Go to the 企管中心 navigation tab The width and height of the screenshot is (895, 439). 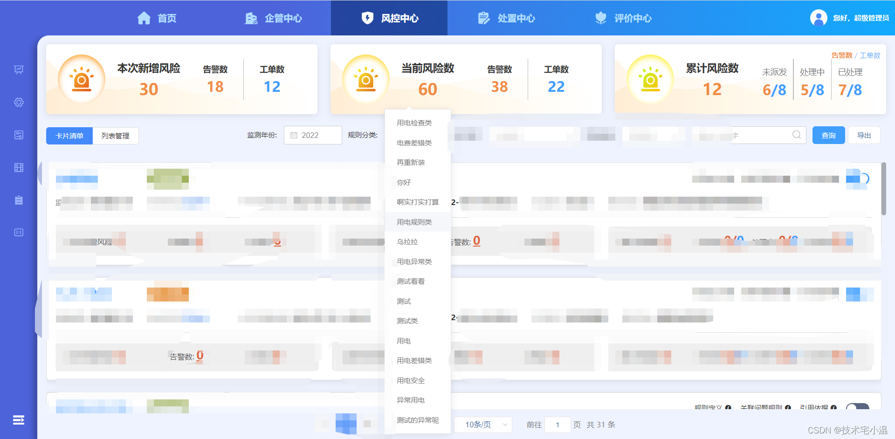point(273,18)
